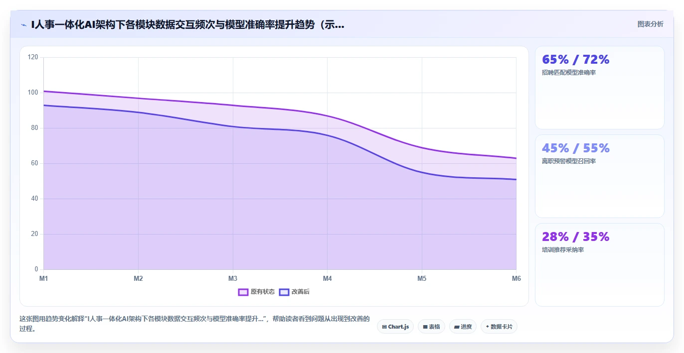Click the 培训推荐采纳率 label

point(563,250)
